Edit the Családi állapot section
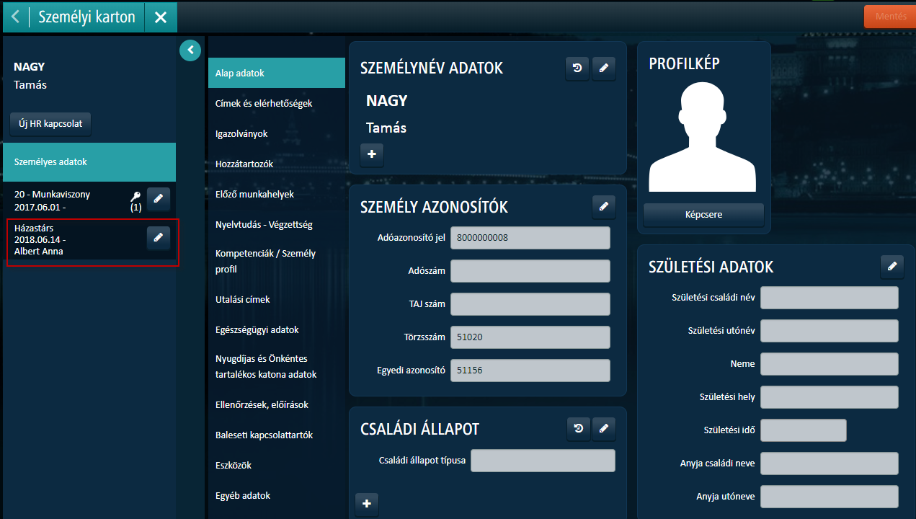916x519 pixels. 604,429
